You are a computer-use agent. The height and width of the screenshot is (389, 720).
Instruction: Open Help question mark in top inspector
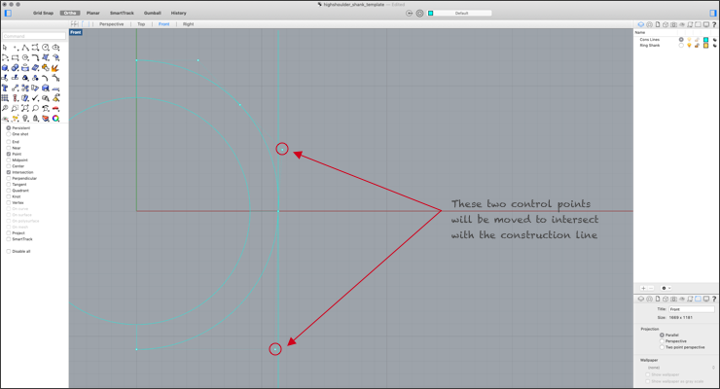pyautogui.click(x=714, y=24)
